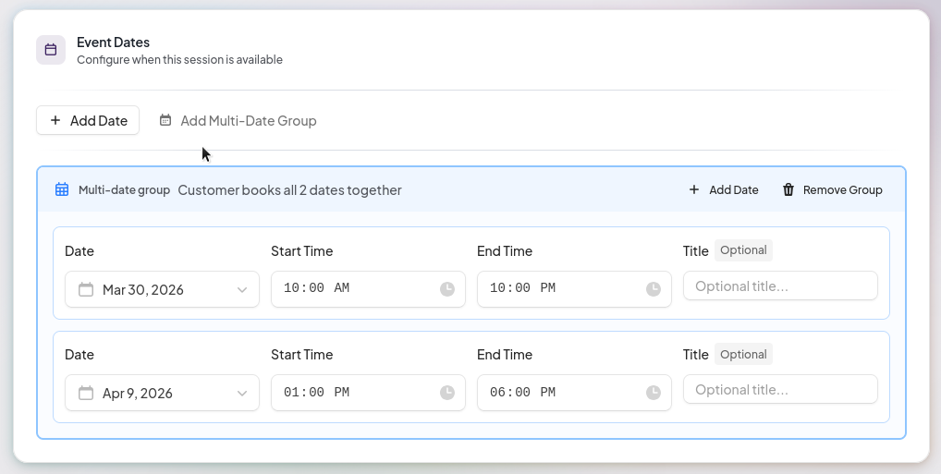Viewport: 941px width, 474px height.
Task: Click optional title field for Mar 30 row
Action: (x=780, y=286)
